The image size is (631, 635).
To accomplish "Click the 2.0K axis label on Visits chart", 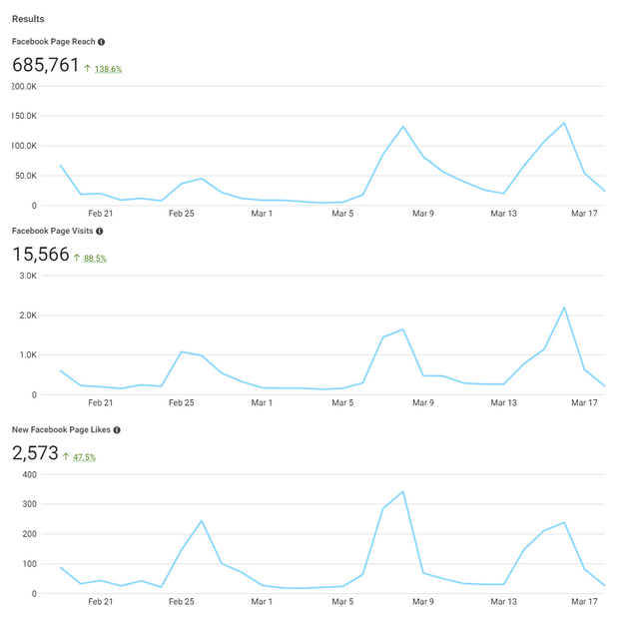I will pos(25,316).
